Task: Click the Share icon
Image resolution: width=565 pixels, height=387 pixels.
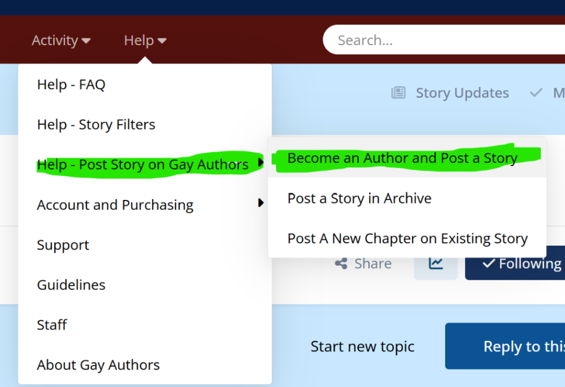Action: (341, 263)
